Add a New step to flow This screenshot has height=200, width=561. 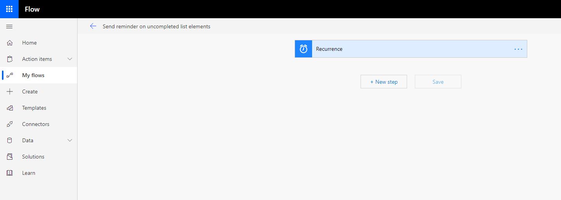[383, 82]
